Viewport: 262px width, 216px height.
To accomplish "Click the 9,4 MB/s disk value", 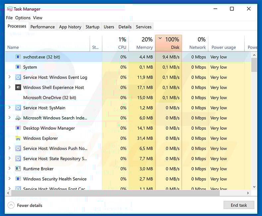I will click(171, 57).
